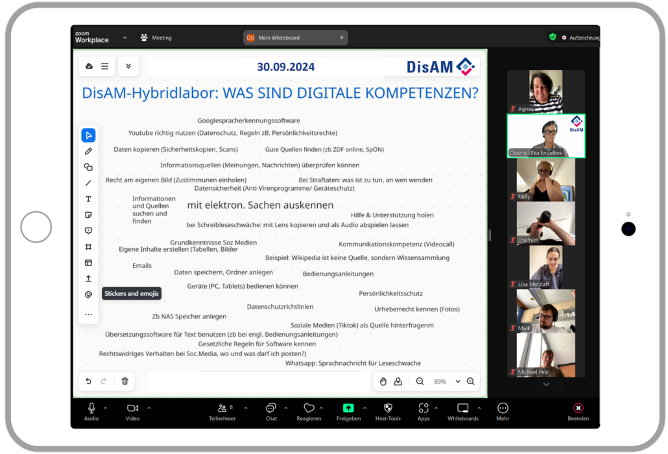Open the Stickers and emojis tool
The image size is (668, 454).
click(89, 294)
